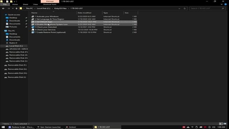Click the icon of '7 Create Restore Point'
The width and height of the screenshot is (229, 129).
(x=33, y=32)
